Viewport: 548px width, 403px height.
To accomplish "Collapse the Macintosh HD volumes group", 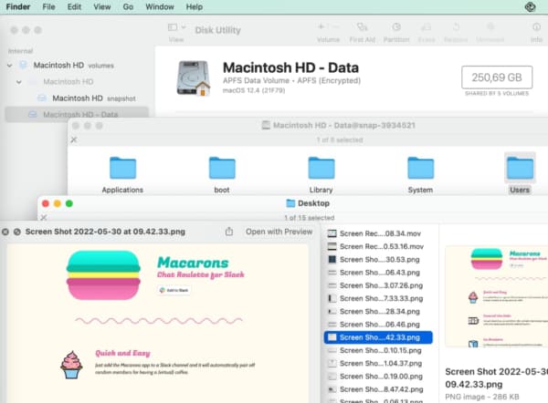I will click(x=10, y=66).
